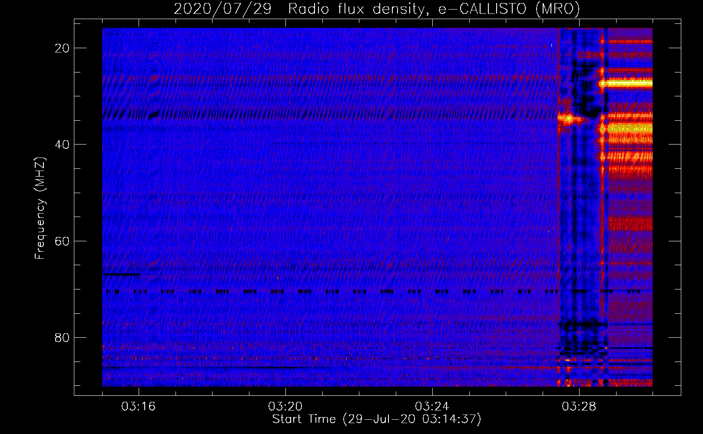Viewport: 703px width, 434px height.
Task: Click the 60 frequency tick label
Action: click(x=62, y=241)
